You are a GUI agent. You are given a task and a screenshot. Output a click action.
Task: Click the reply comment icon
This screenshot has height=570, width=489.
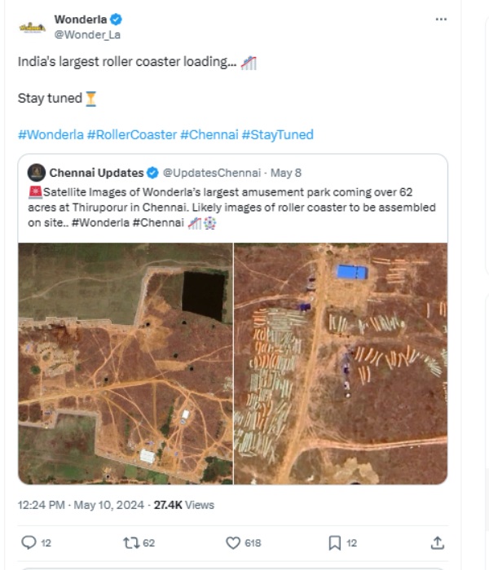29,542
